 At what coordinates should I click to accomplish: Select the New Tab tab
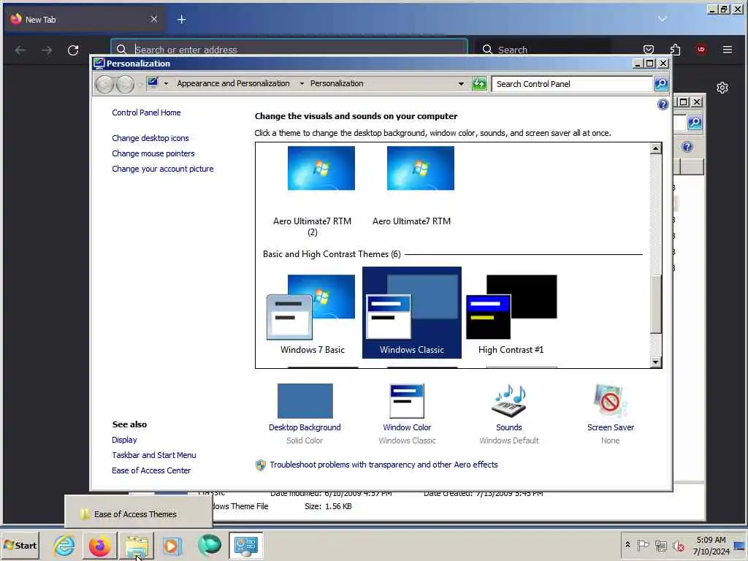point(85,20)
